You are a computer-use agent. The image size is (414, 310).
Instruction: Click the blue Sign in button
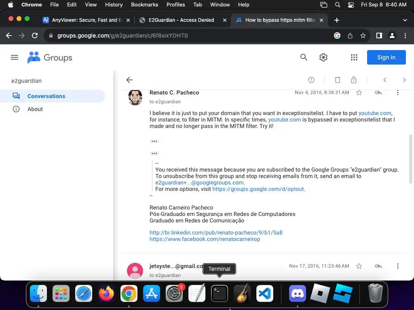pos(386,57)
